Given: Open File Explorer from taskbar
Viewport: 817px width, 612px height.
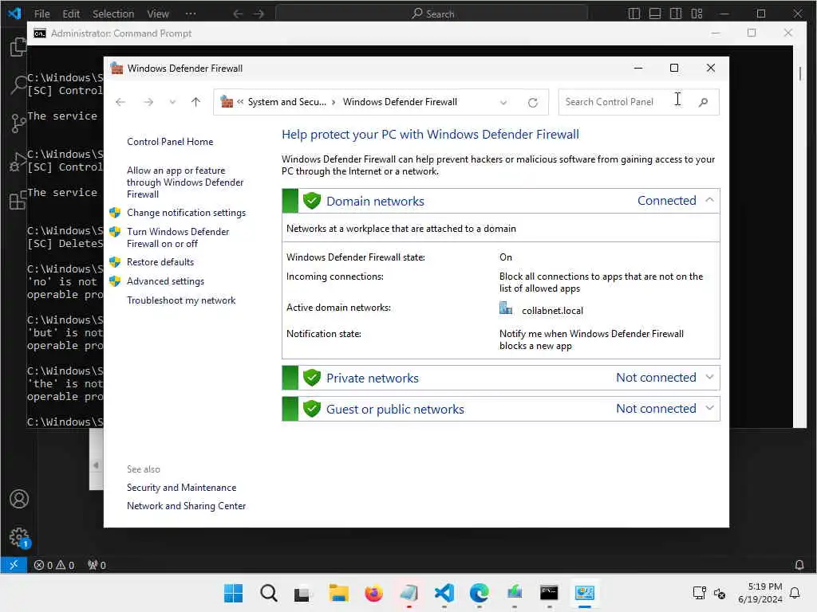Looking at the screenshot, I should click(x=338, y=593).
